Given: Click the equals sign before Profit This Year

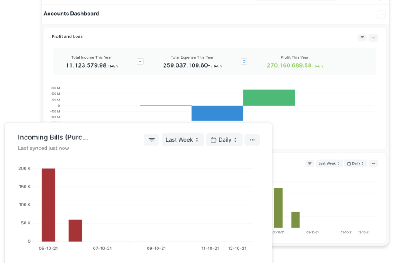Looking at the screenshot, I should (x=244, y=62).
